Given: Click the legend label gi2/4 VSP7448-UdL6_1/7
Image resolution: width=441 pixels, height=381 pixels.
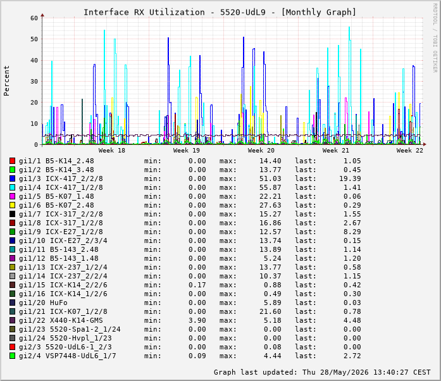Looking at the screenshot, I should point(68,356).
